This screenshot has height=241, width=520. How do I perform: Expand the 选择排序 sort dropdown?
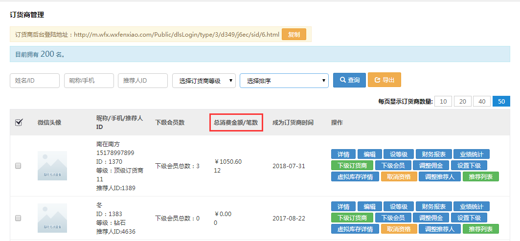click(284, 81)
